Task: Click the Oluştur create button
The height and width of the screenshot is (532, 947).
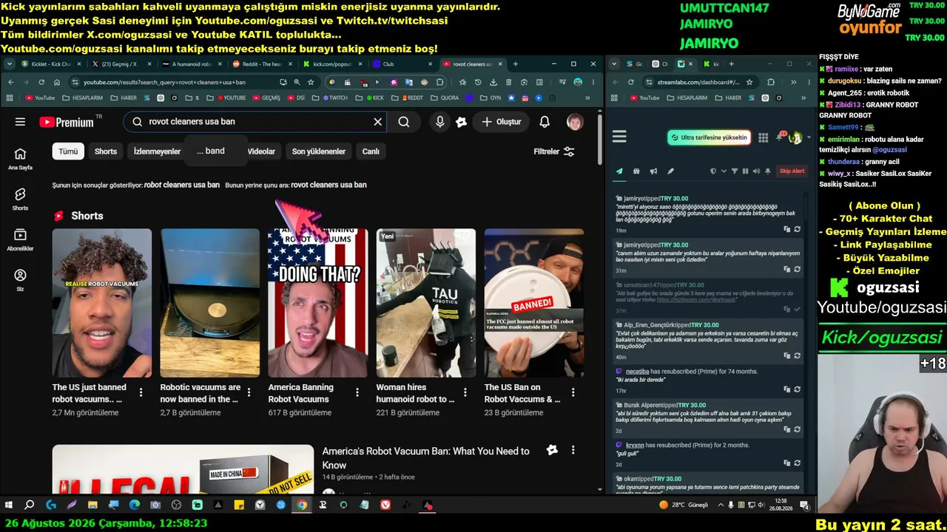Action: [x=502, y=122]
